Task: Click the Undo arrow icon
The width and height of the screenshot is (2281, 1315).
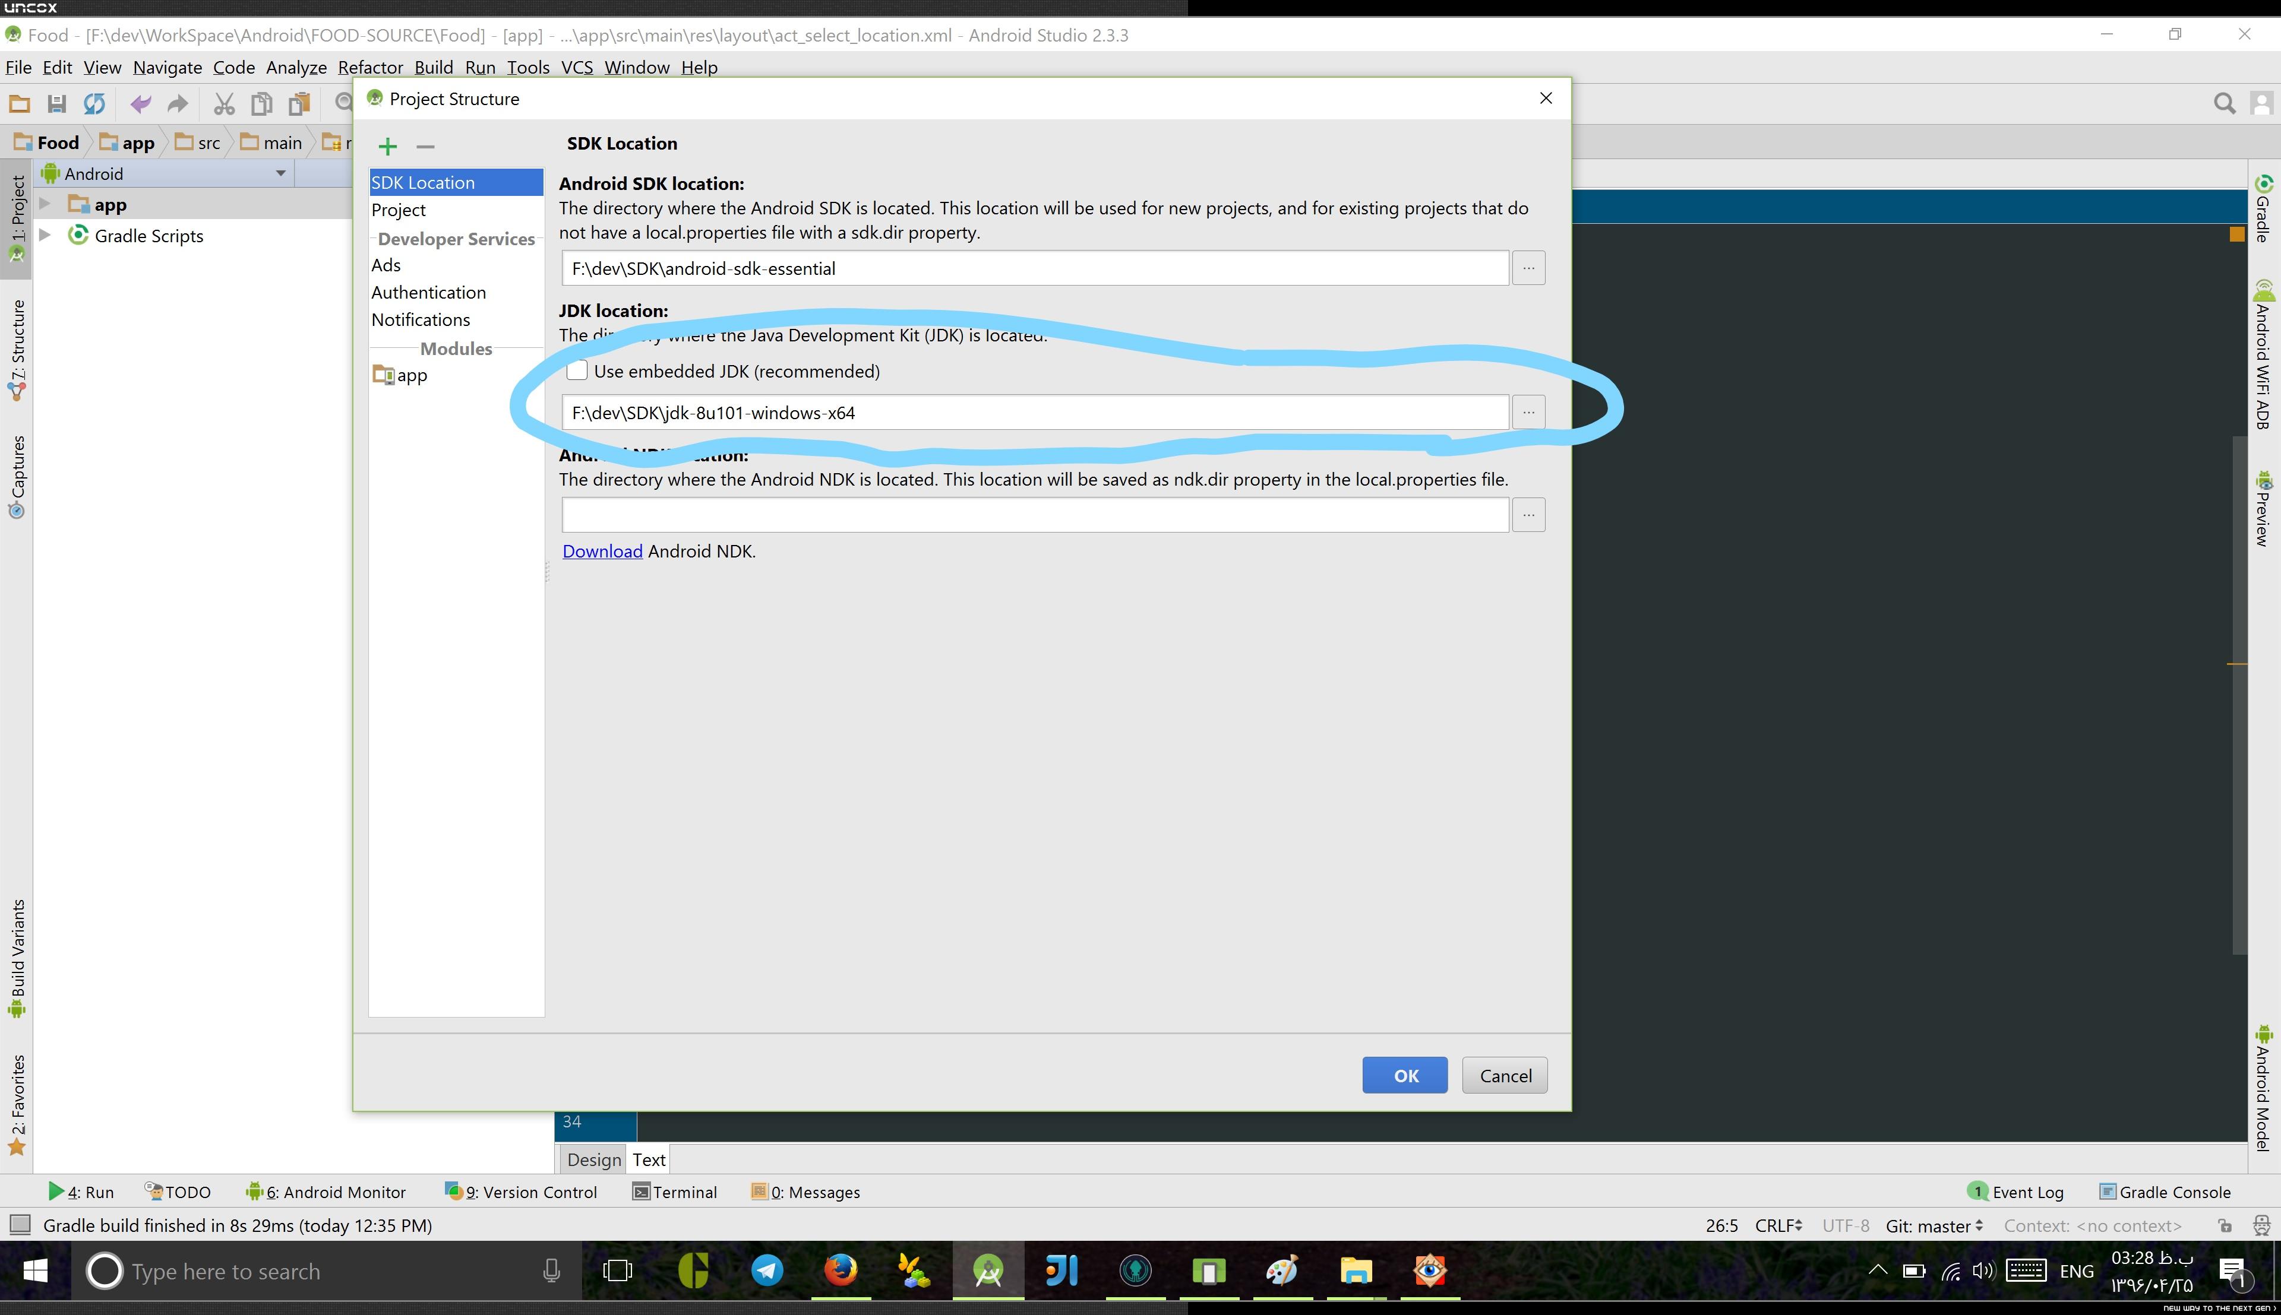Action: pyautogui.click(x=140, y=104)
